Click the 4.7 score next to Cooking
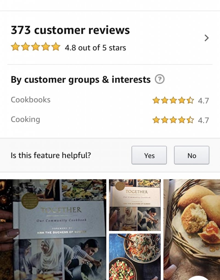The height and width of the screenshot is (280, 220). pyautogui.click(x=203, y=120)
